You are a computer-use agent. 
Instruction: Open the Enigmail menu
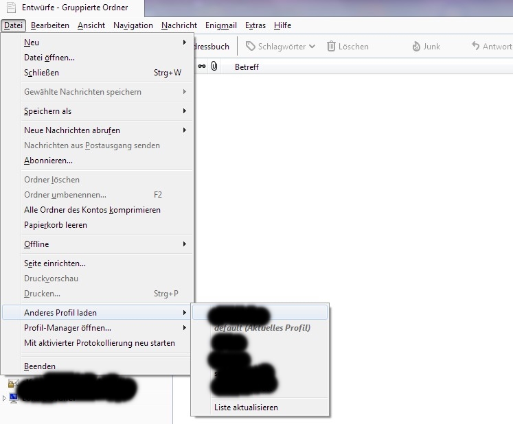tap(221, 25)
